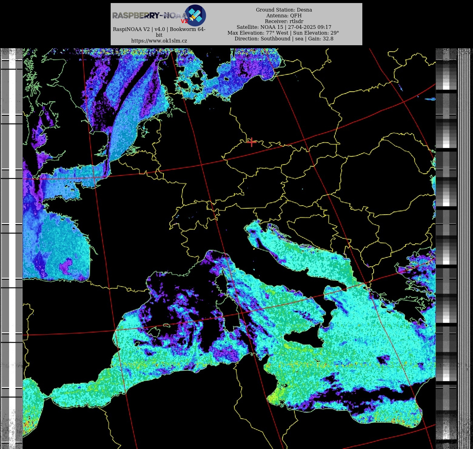Select the 'Antenna: QFH' line
Screen dimensions: 473x449
point(284,15)
